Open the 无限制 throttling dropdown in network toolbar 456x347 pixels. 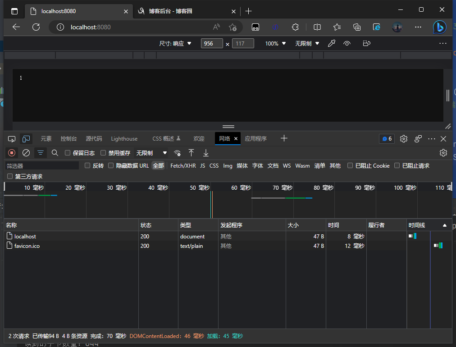(x=151, y=153)
